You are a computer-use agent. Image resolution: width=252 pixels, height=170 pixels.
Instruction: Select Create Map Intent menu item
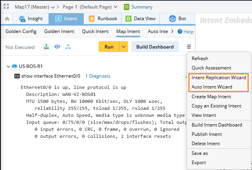pos(219,97)
